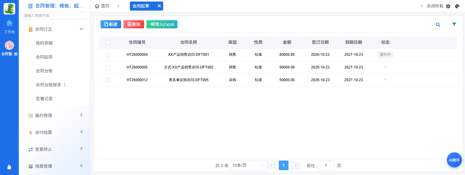
Task: Click contract name 正式-XX产品销售合同-DFT002
Action: [189, 67]
